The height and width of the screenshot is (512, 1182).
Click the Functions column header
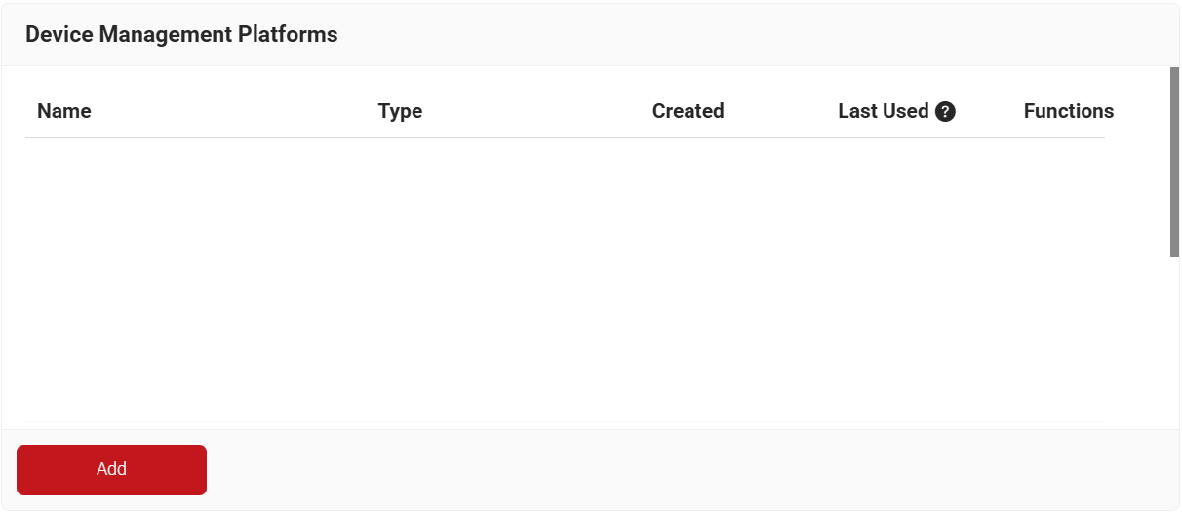click(x=1068, y=111)
